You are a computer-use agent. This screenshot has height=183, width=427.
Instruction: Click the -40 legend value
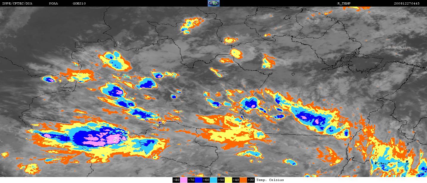click(236, 180)
